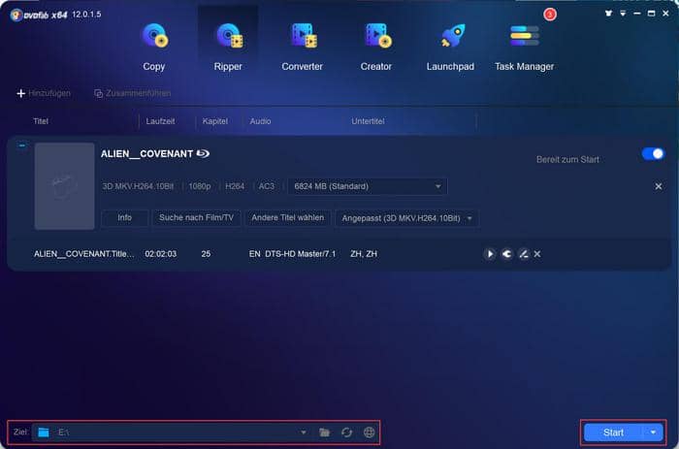Click the Laufzeit column header
The height and width of the screenshot is (449, 679).
pos(160,121)
